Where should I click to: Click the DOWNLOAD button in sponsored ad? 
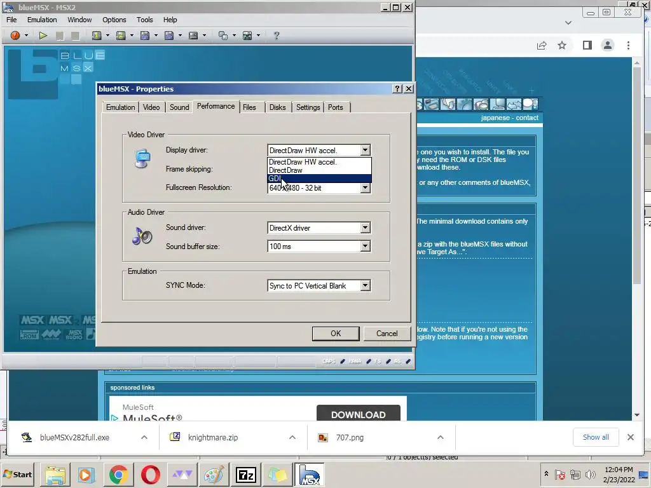(x=359, y=414)
